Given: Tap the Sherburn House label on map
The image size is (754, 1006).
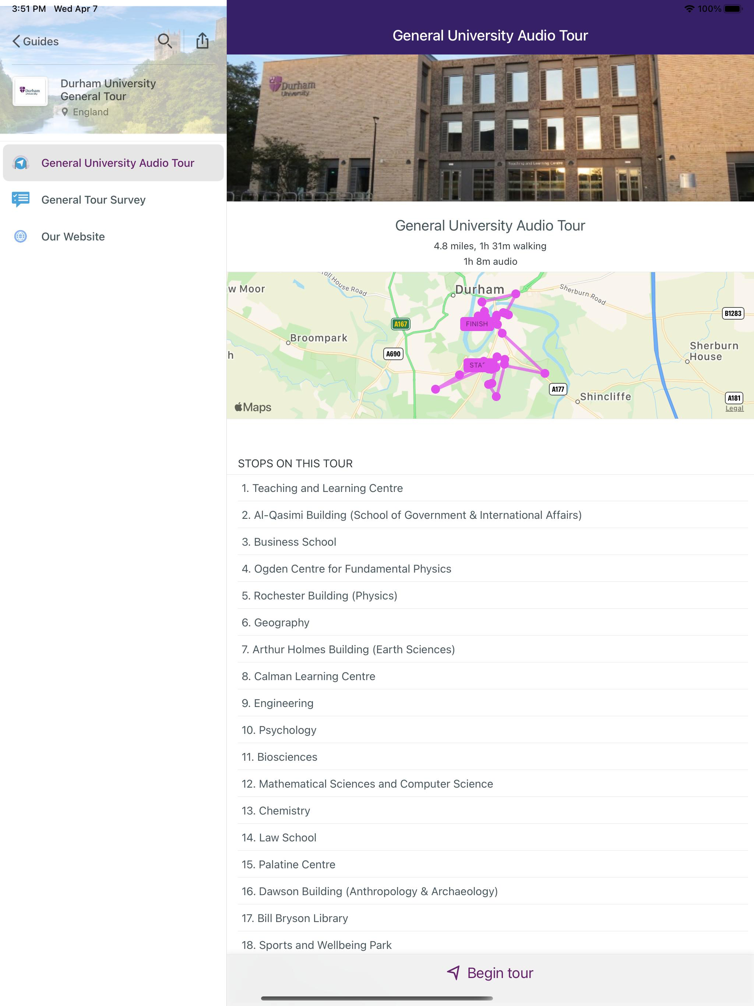Looking at the screenshot, I should (x=714, y=351).
